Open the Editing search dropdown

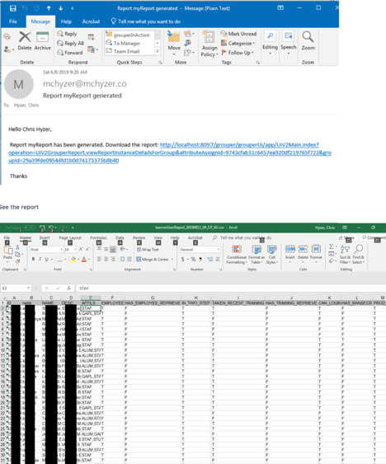click(x=270, y=42)
